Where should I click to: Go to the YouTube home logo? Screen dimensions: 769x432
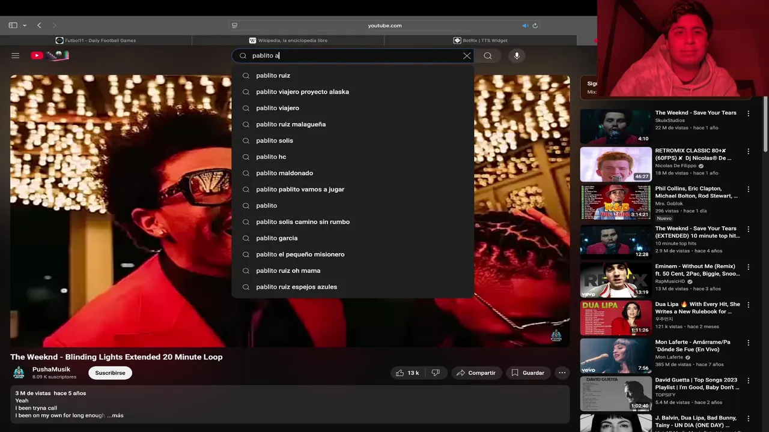coord(50,55)
